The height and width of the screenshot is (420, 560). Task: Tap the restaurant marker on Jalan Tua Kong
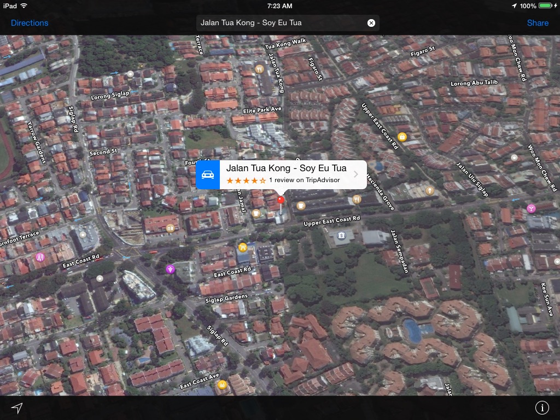click(x=259, y=69)
